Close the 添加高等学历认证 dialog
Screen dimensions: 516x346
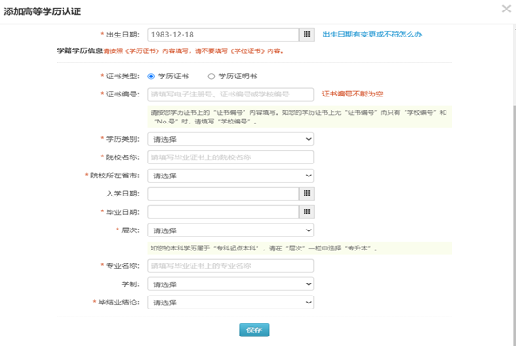(x=506, y=9)
